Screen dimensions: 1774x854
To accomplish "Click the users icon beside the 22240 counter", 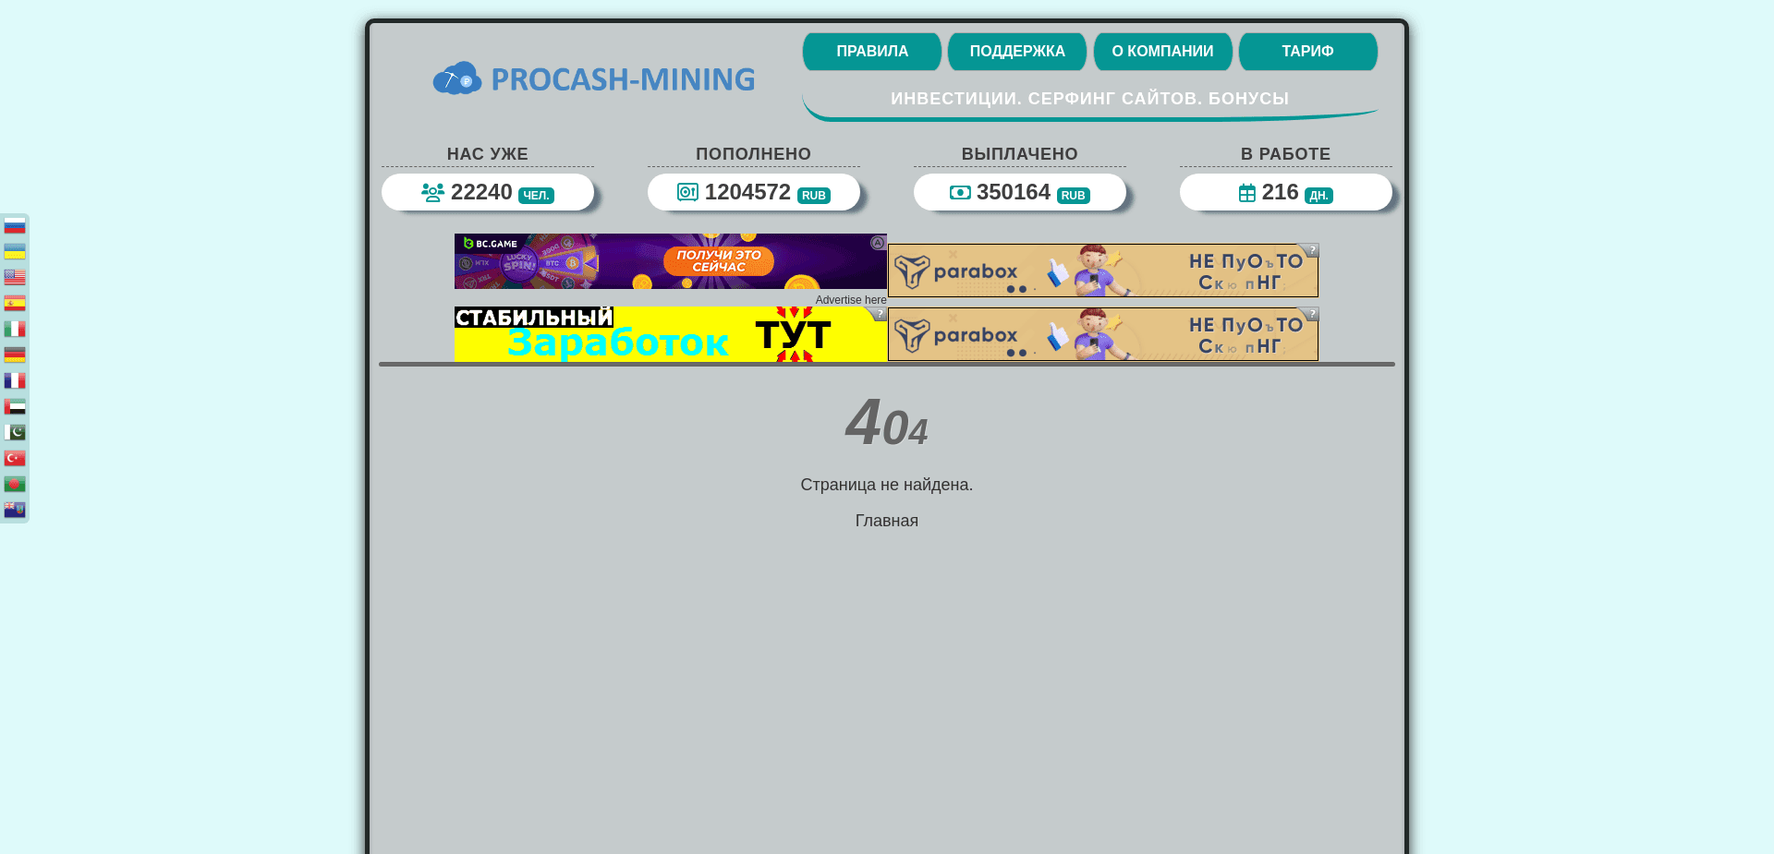I will [433, 192].
